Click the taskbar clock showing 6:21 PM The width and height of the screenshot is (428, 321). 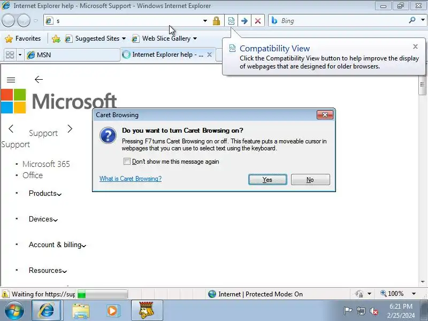coord(401,311)
